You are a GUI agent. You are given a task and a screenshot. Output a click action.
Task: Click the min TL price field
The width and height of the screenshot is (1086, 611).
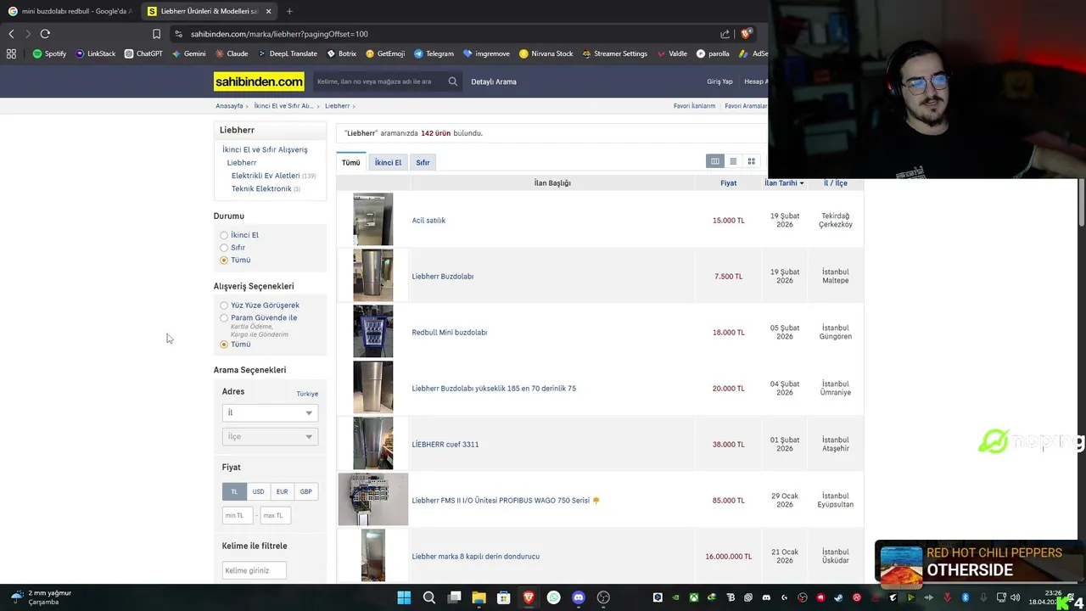238,515
